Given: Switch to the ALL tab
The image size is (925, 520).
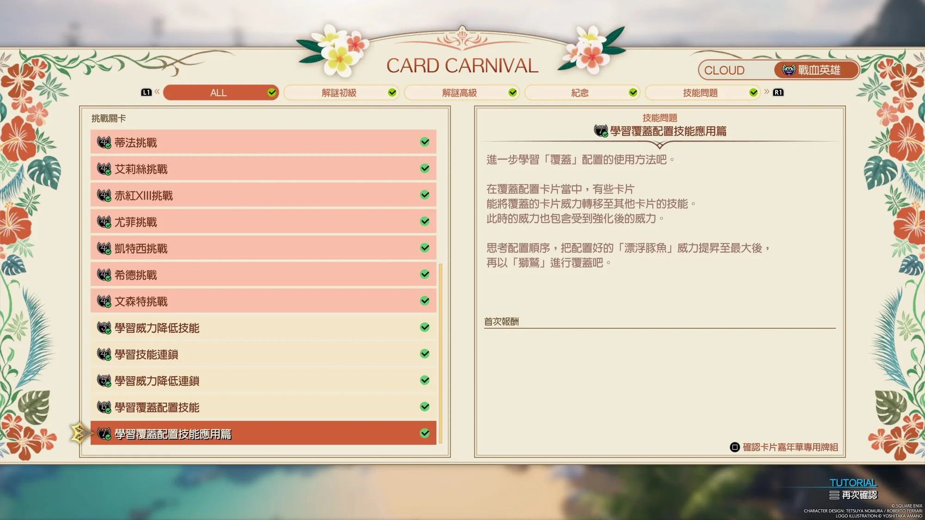Looking at the screenshot, I should 221,92.
